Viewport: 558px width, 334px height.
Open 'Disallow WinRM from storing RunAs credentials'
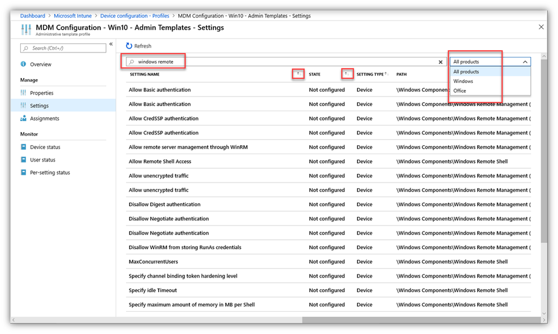(185, 247)
